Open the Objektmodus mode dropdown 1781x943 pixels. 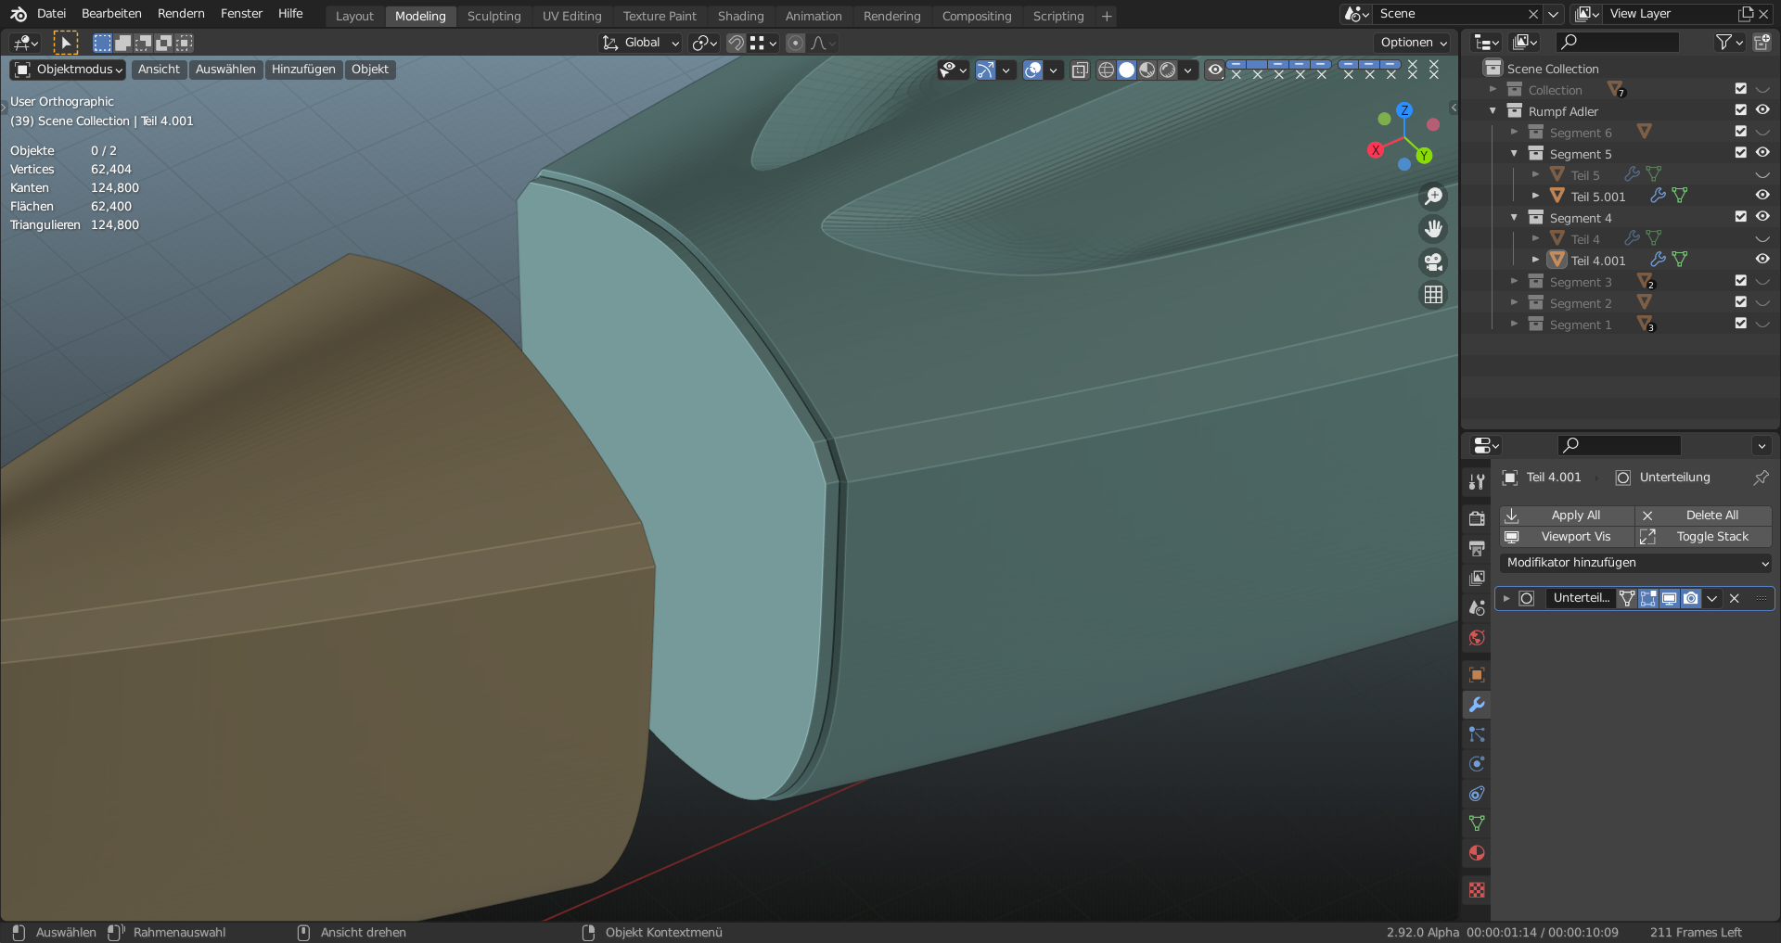pyautogui.click(x=70, y=70)
